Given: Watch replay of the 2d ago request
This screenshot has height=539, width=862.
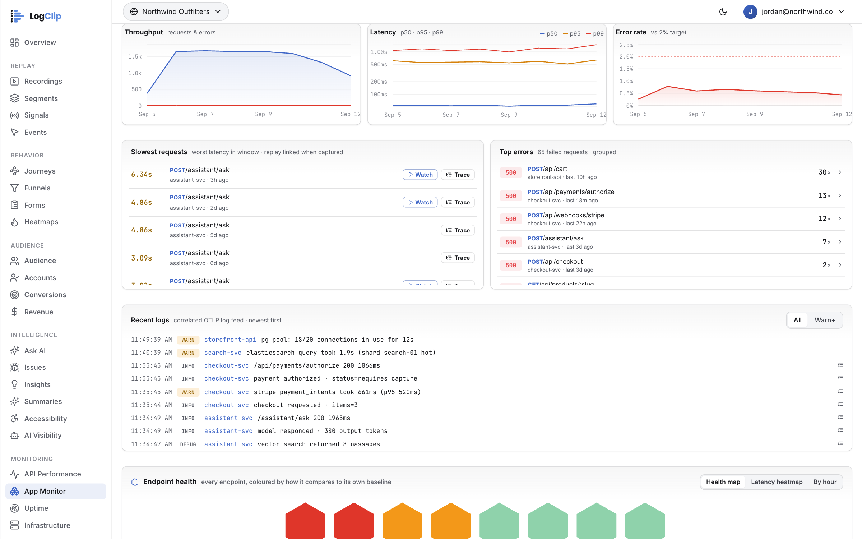Looking at the screenshot, I should [x=420, y=202].
